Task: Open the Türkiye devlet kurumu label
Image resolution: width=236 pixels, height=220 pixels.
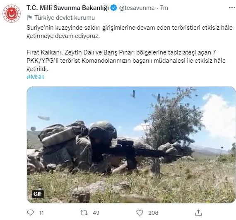Action: click(65, 18)
